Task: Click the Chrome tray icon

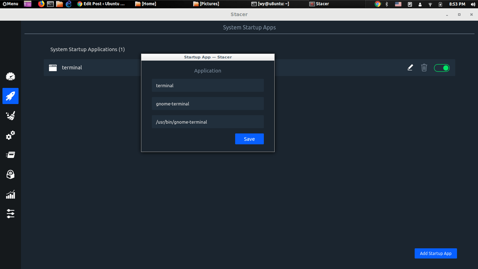Action: [378, 4]
